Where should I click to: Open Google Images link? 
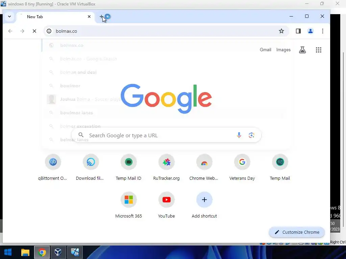coord(283,50)
